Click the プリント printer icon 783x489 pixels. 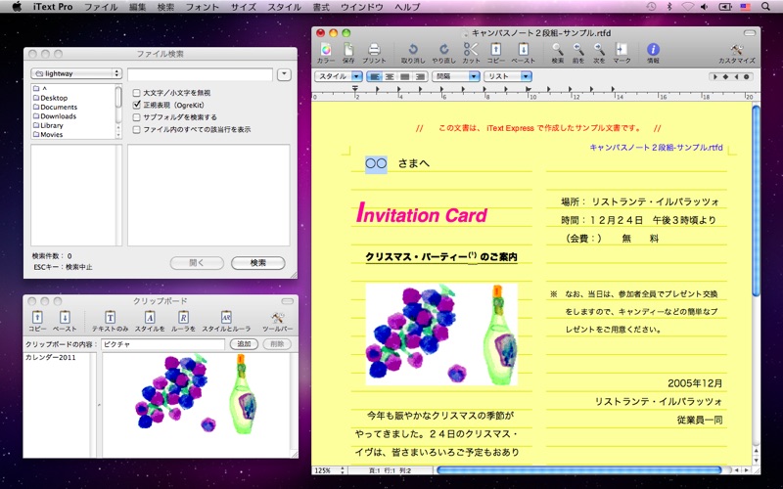(374, 50)
